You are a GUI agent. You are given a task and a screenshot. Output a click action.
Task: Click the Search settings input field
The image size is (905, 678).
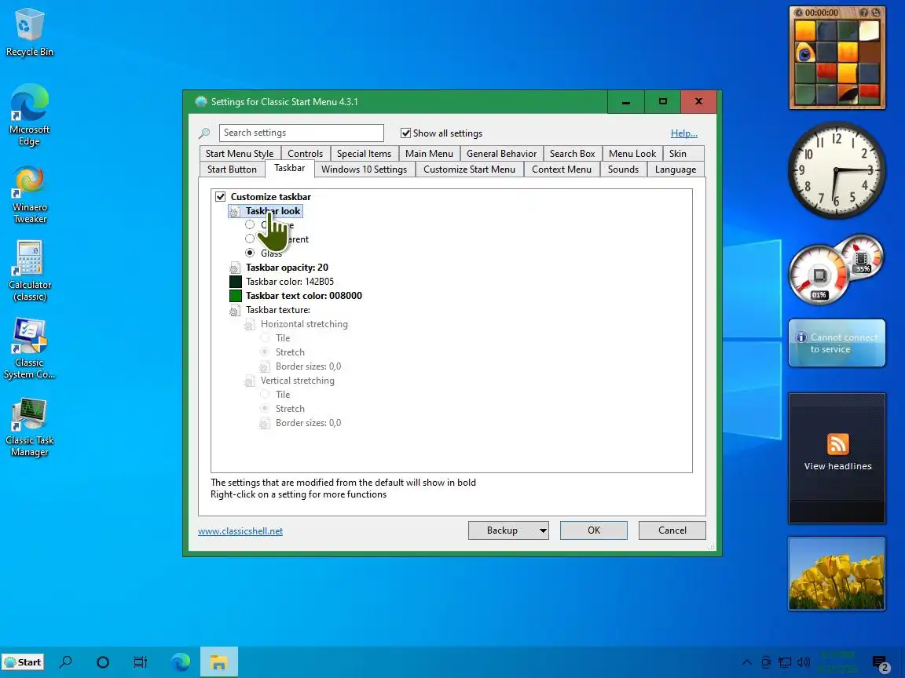point(302,133)
